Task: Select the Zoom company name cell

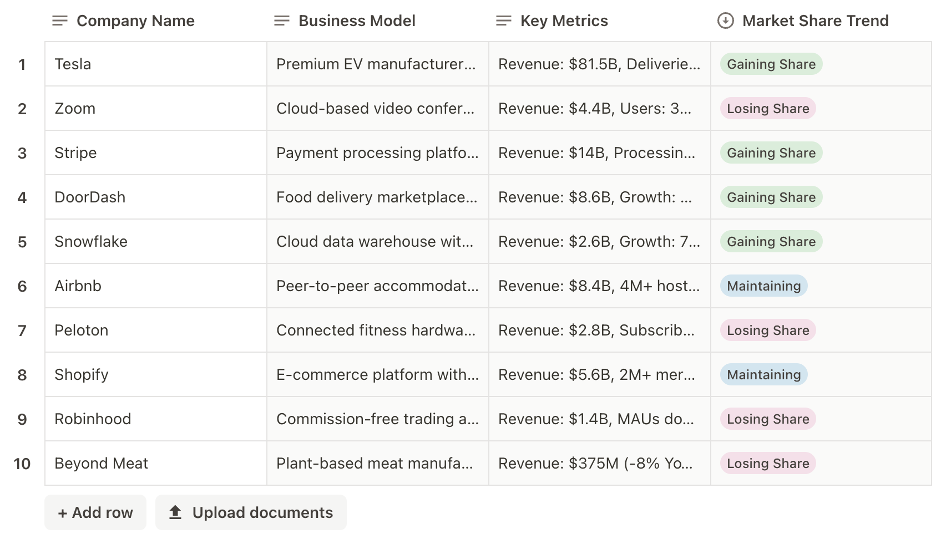Action: (x=156, y=108)
